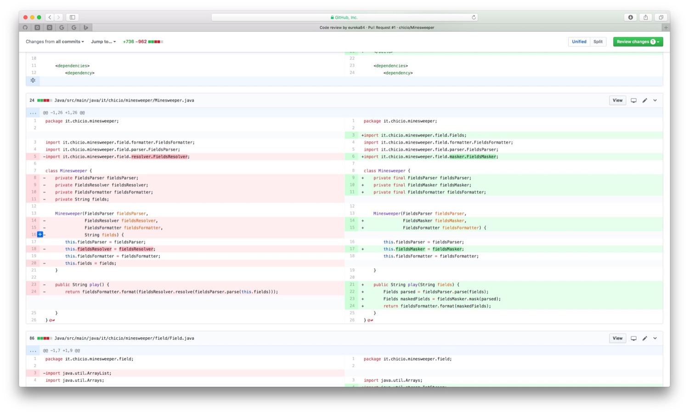689x414 pixels.
Task: Display rich diff for Field.java
Action: click(633, 338)
